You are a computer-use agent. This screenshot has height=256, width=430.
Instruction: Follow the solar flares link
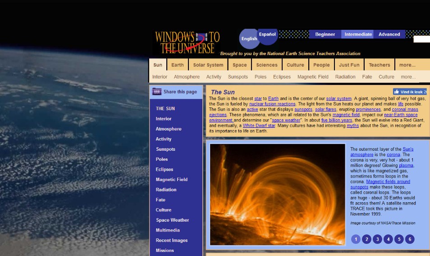[x=325, y=109]
